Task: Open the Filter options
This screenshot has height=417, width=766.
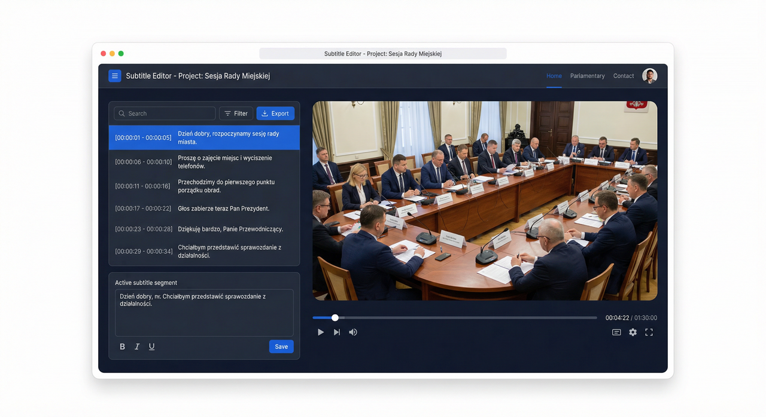Action: [x=236, y=114]
